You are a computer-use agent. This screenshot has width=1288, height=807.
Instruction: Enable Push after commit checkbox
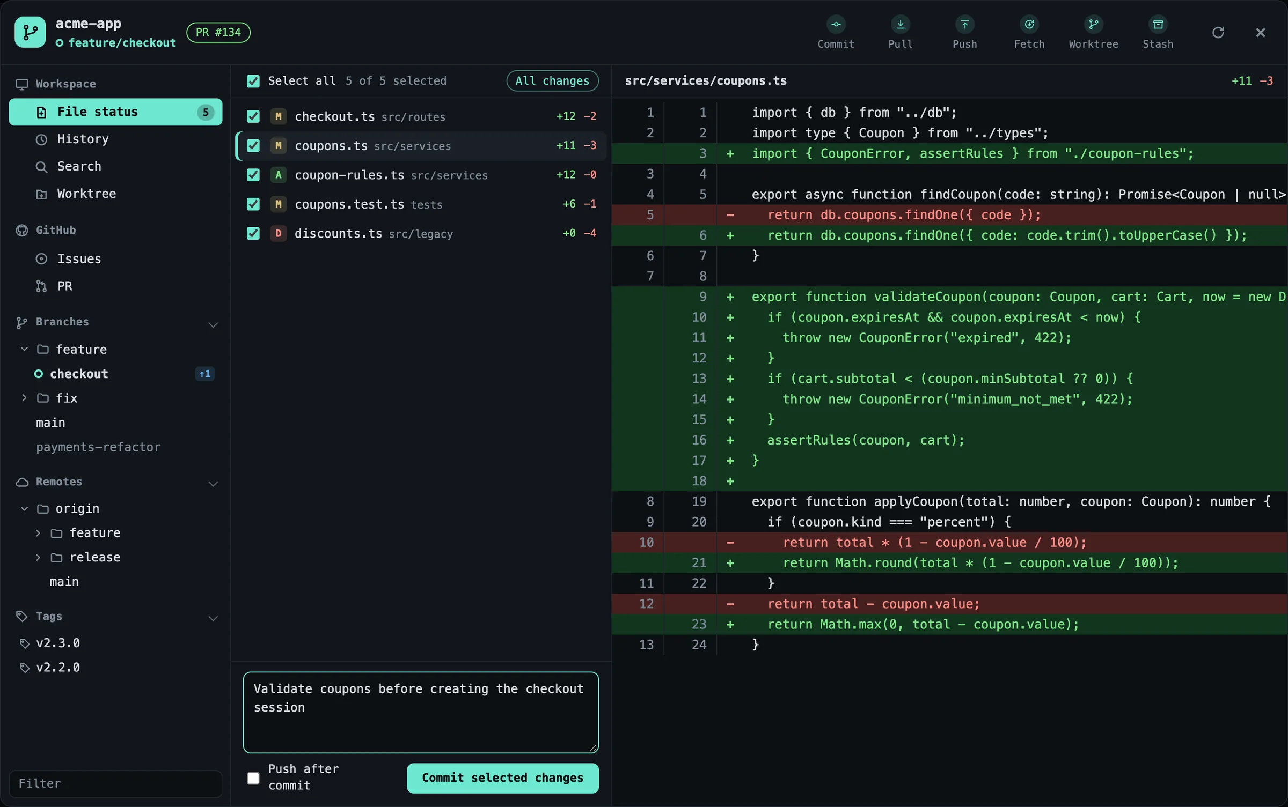pyautogui.click(x=253, y=778)
